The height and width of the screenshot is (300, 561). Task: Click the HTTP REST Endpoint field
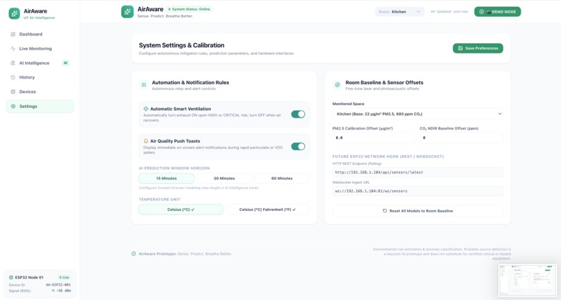pos(418,172)
